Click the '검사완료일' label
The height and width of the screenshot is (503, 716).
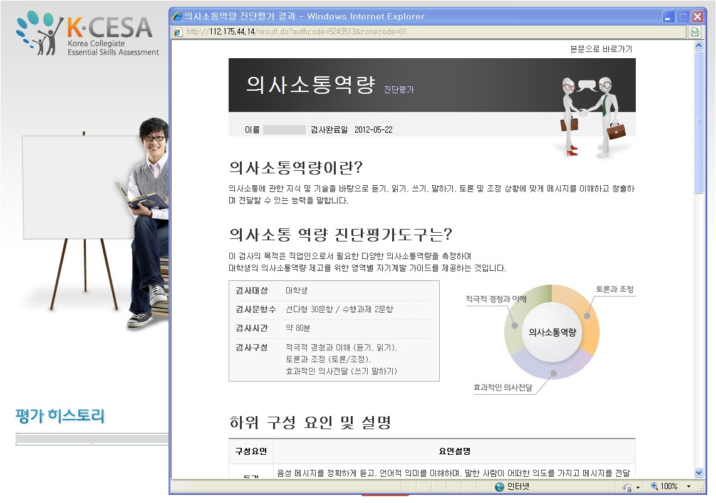click(x=329, y=130)
